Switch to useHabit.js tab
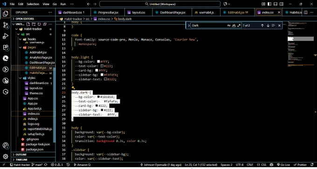 [x=206, y=12]
